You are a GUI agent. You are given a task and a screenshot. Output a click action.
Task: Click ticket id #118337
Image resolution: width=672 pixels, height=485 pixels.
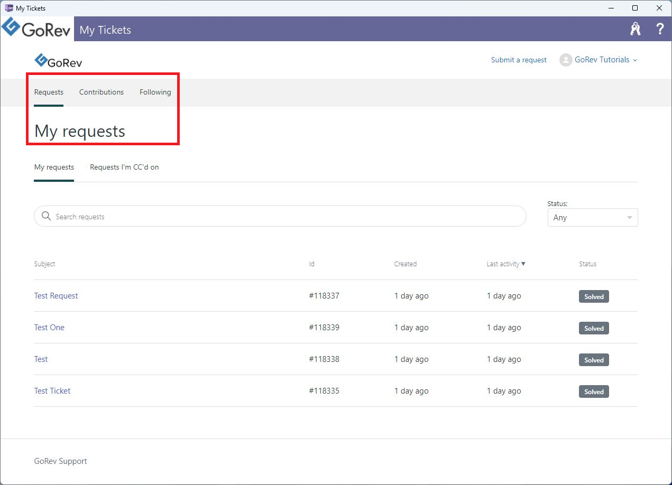pyautogui.click(x=324, y=296)
